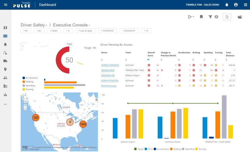Click the '= 60' filter chip
The image size is (250, 152).
coord(26,31)
